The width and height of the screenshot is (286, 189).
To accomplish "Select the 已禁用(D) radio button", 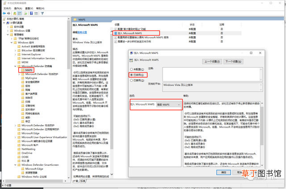I will [x=131, y=80].
